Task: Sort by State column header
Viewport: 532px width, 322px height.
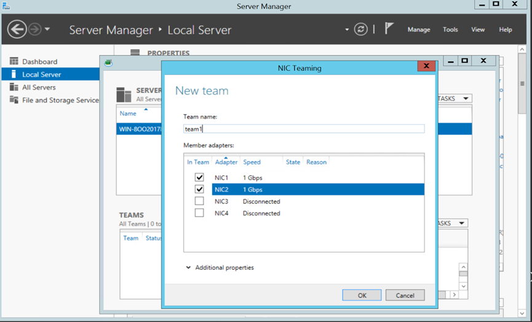Action: (293, 162)
